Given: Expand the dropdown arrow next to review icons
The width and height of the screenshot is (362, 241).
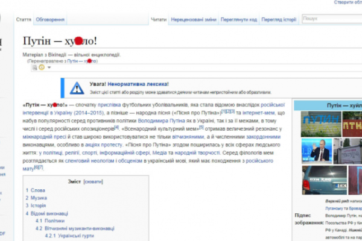Looking at the screenshot, I should point(48,67).
